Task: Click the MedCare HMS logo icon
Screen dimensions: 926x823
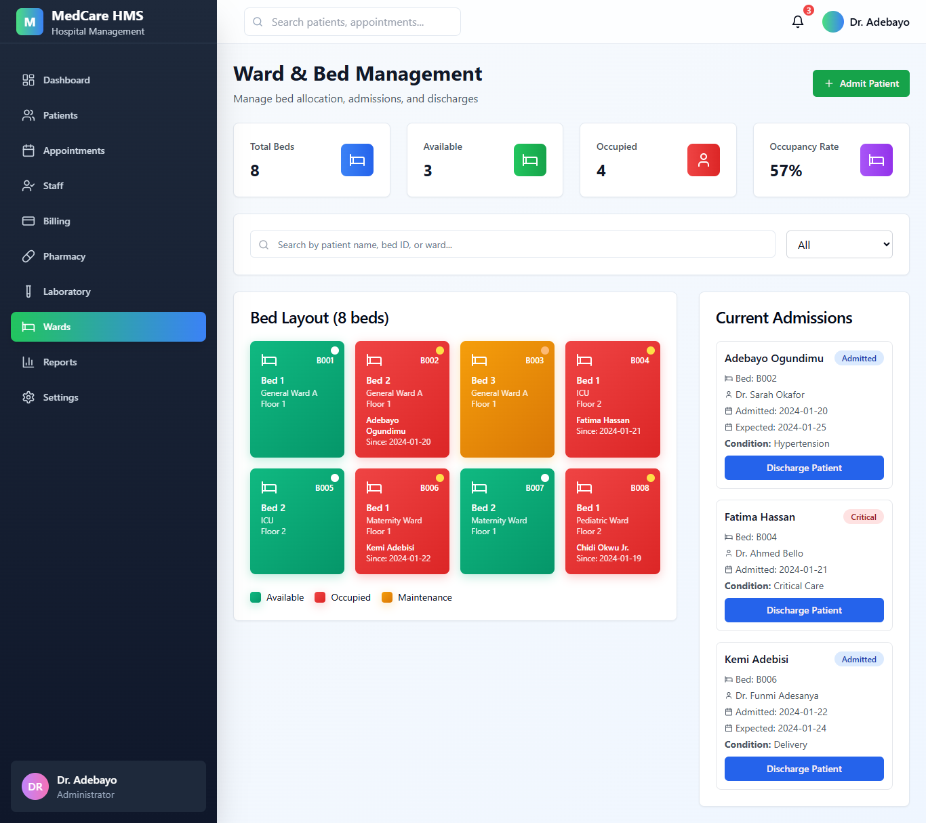Action: tap(30, 22)
